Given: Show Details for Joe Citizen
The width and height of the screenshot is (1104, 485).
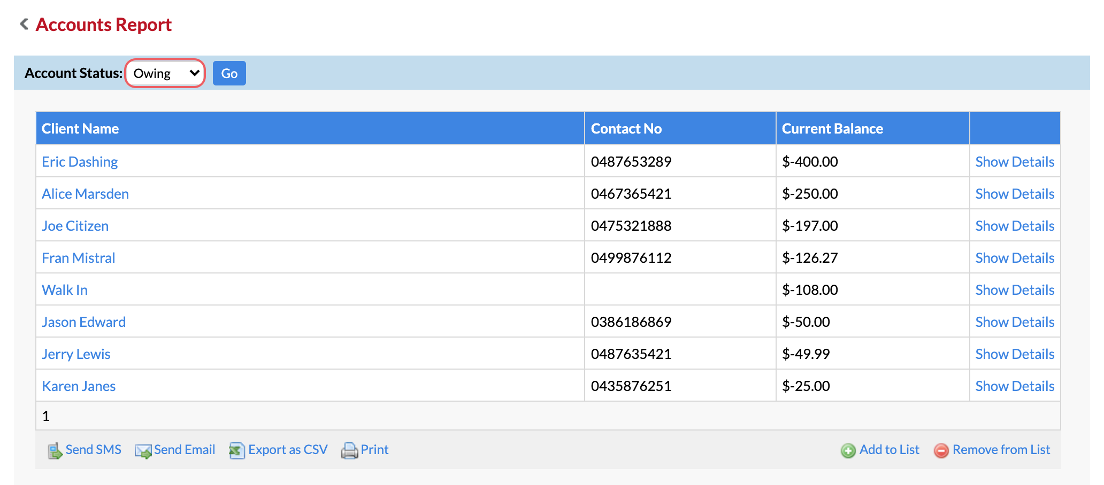Looking at the screenshot, I should click(1015, 226).
